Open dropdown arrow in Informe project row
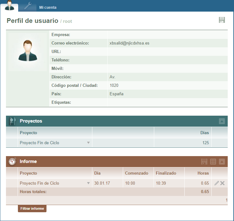234x221 pixels. coord(88,183)
